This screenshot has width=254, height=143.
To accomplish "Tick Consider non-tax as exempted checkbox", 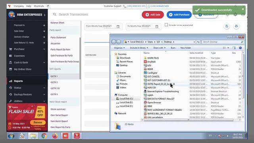I will tap(166, 25).
